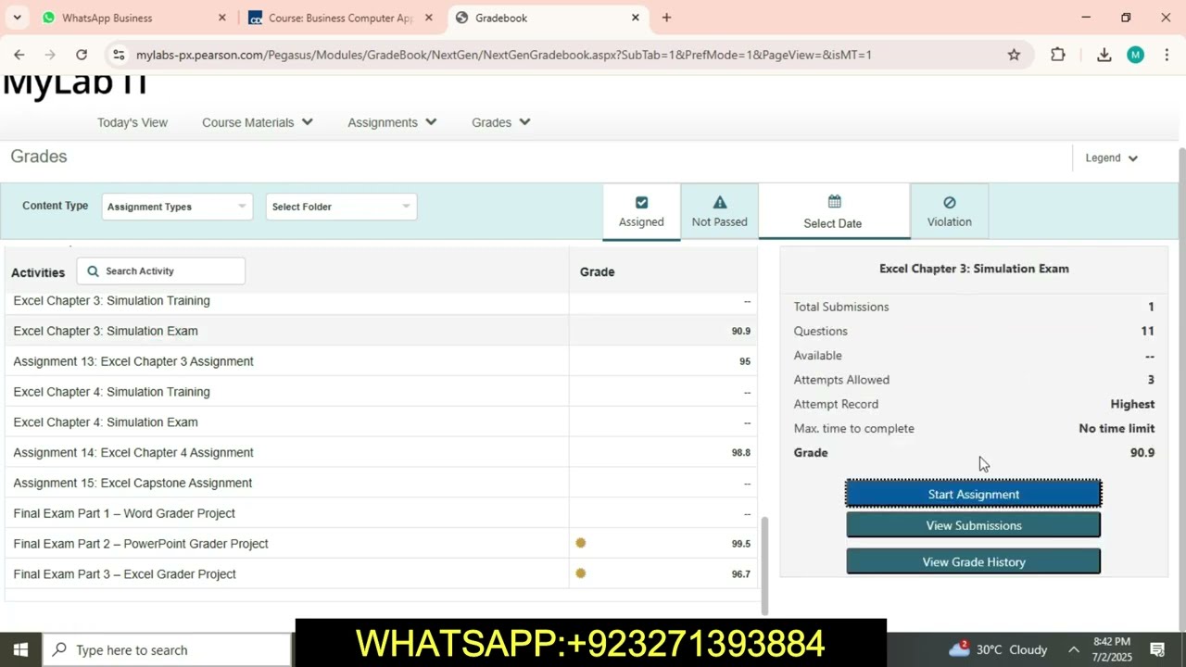The width and height of the screenshot is (1186, 667).
Task: Click the 95 grade for Assignment 13
Action: [745, 361]
